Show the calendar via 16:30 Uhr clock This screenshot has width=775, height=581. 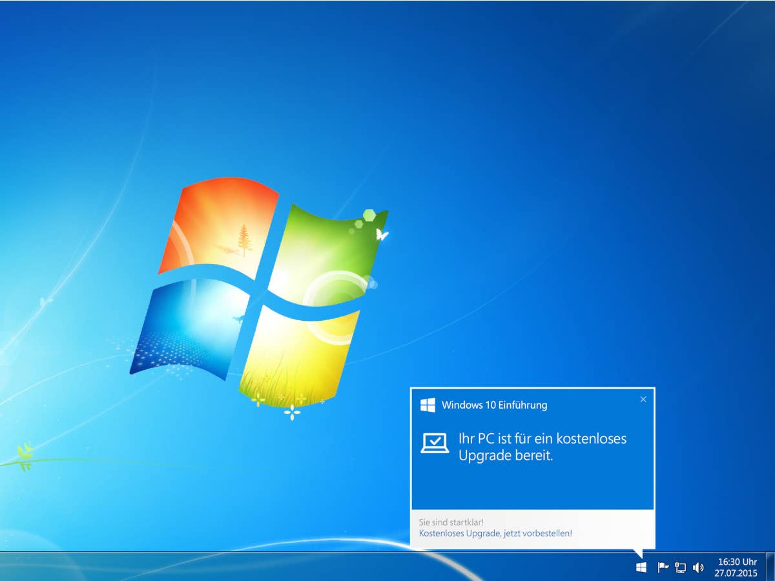pos(737,562)
